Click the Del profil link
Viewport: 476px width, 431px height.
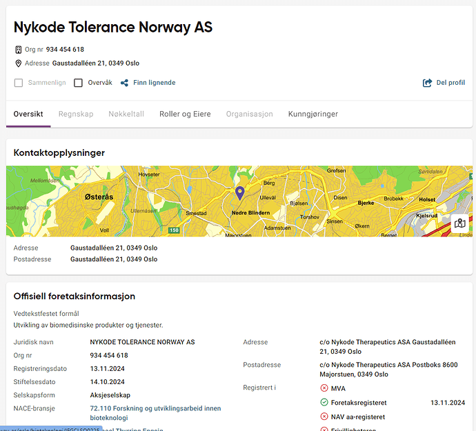(x=450, y=83)
